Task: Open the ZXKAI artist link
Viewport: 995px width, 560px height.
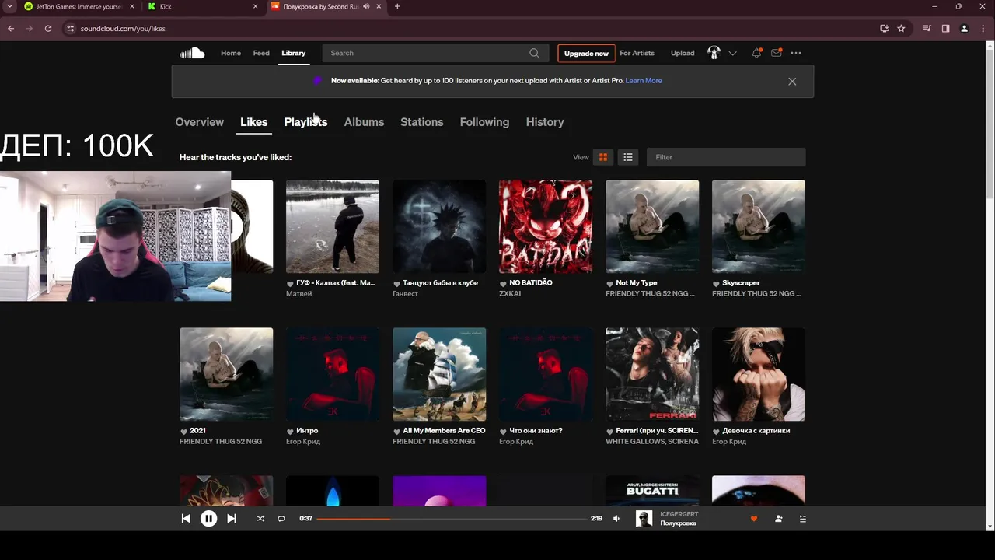Action: tap(510, 294)
